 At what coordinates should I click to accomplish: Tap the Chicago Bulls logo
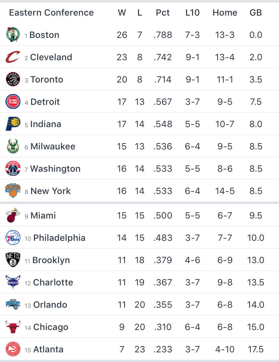coord(13,327)
